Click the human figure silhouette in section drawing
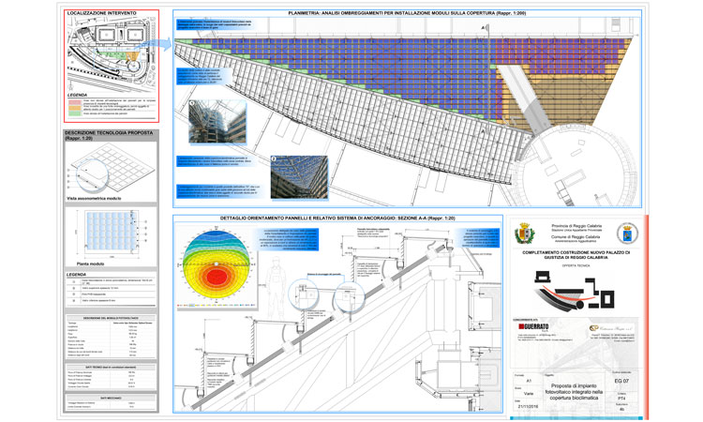The width and height of the screenshot is (703, 422). 277,287
